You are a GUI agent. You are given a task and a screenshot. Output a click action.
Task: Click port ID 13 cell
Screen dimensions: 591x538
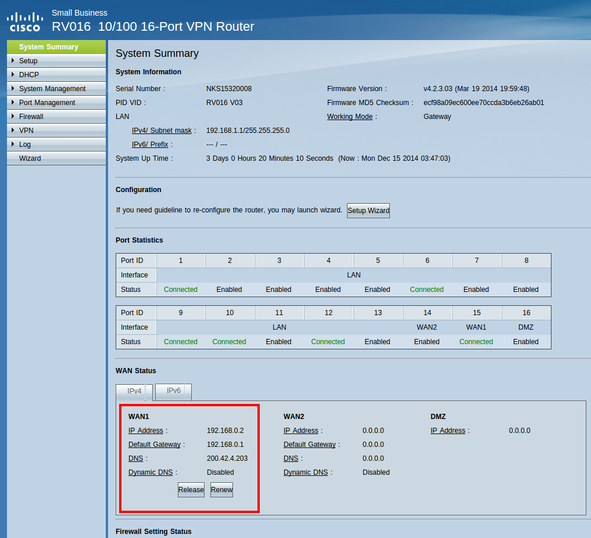[378, 313]
